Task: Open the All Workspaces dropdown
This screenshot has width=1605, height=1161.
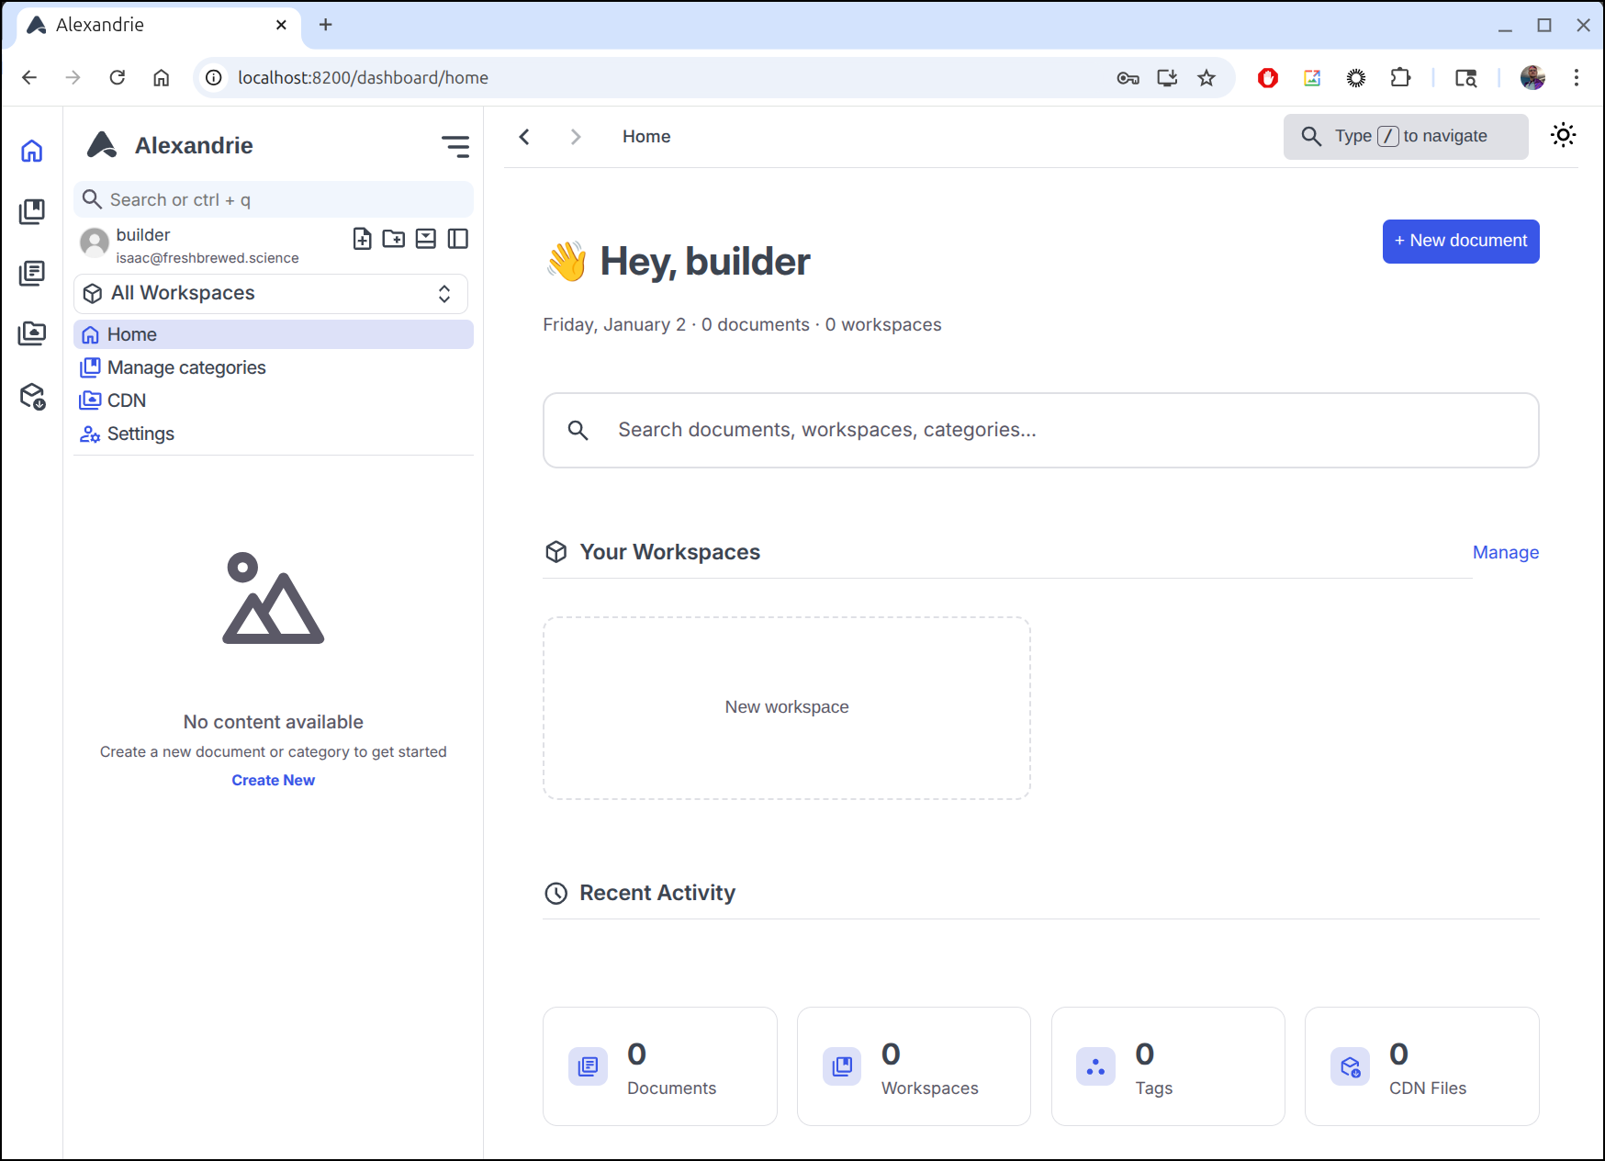Action: [x=271, y=294]
